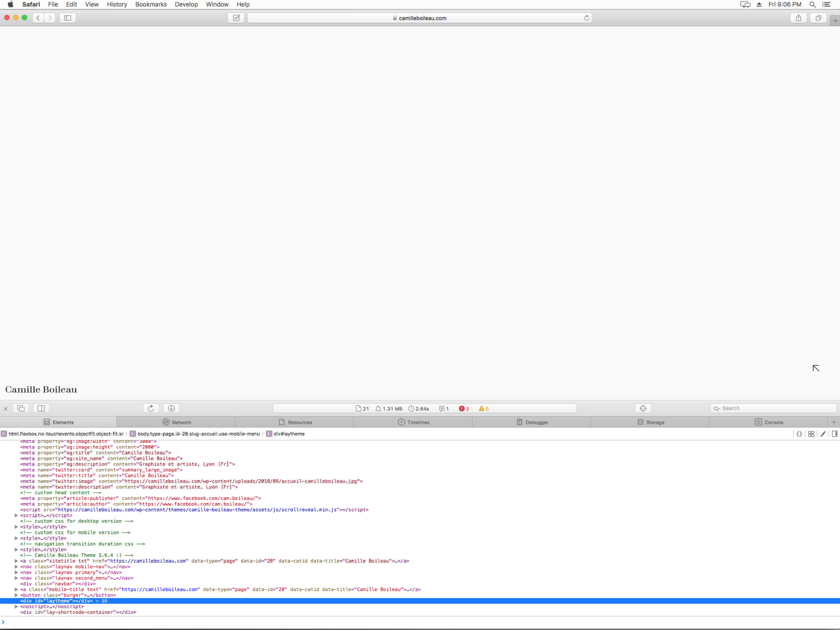Click the Show all tabs icon
Image resolution: width=840 pixels, height=630 pixels.
818,18
